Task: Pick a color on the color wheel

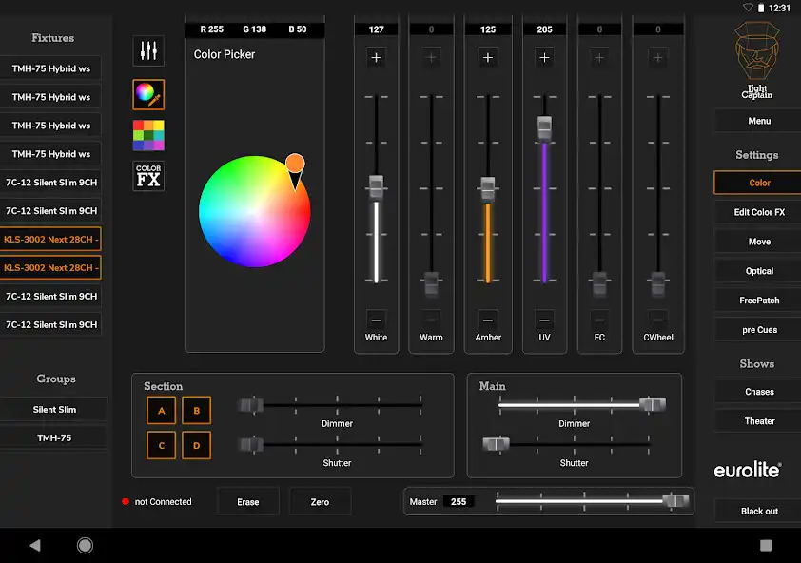Action: click(255, 211)
